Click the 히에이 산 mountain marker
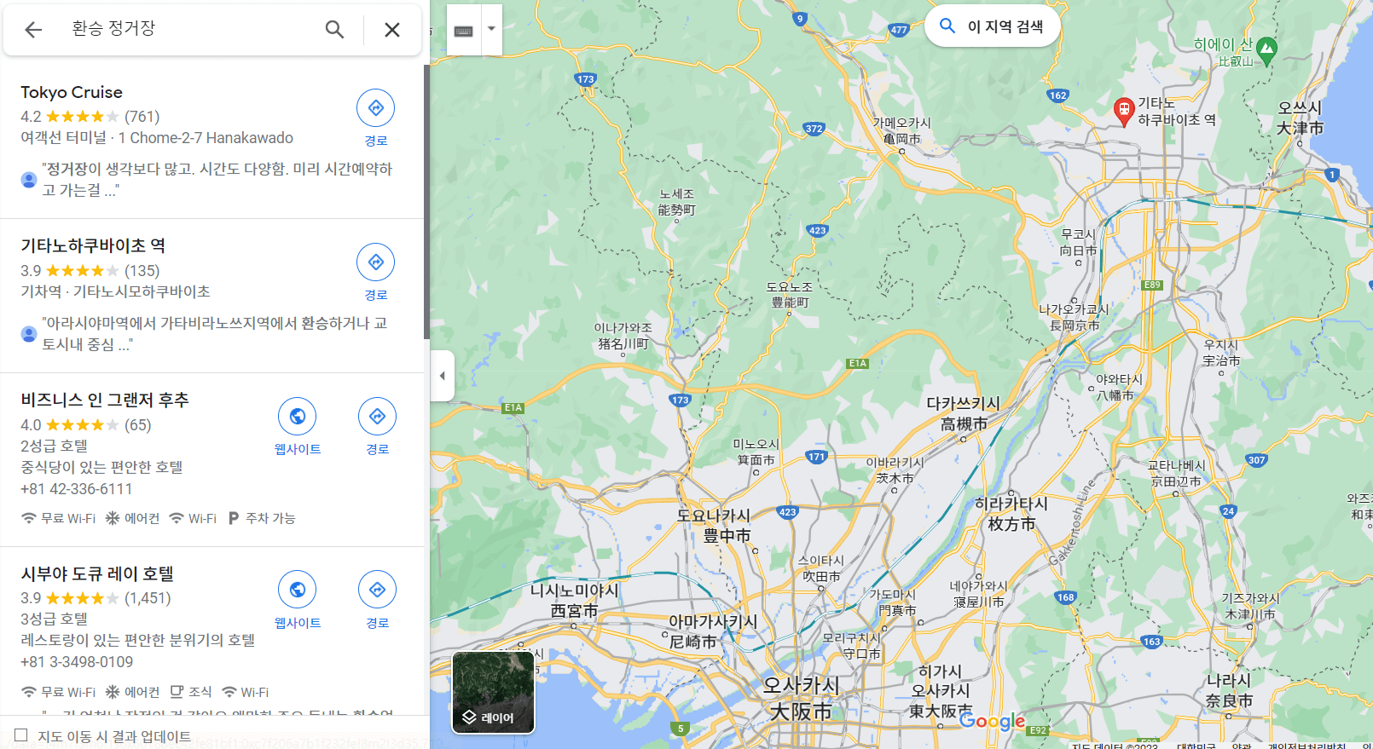The image size is (1373, 749). pyautogui.click(x=1267, y=49)
